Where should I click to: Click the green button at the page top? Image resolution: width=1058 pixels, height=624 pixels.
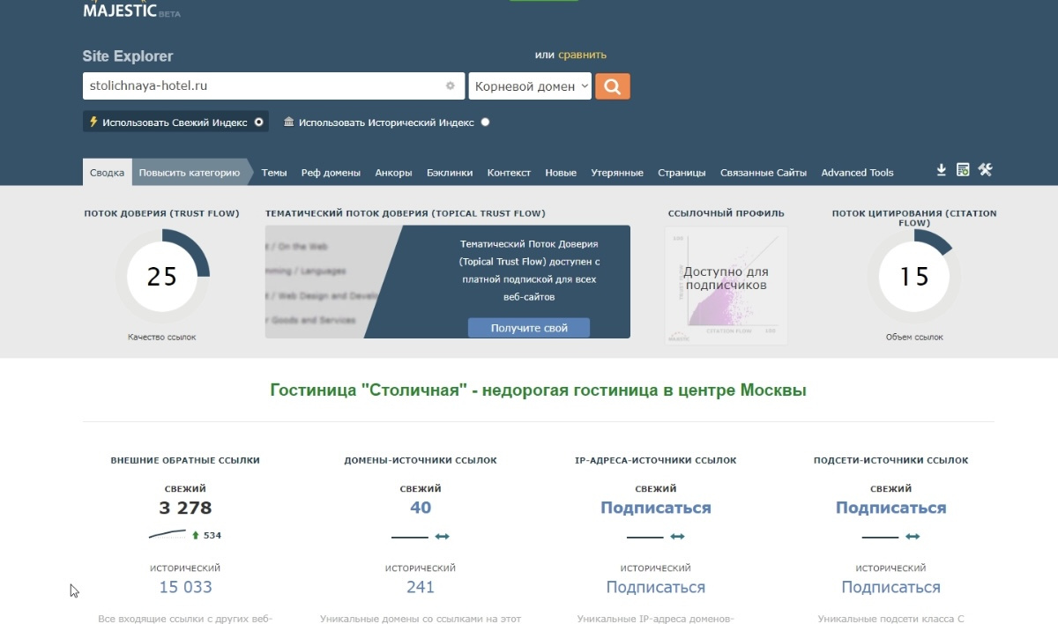coord(544,1)
